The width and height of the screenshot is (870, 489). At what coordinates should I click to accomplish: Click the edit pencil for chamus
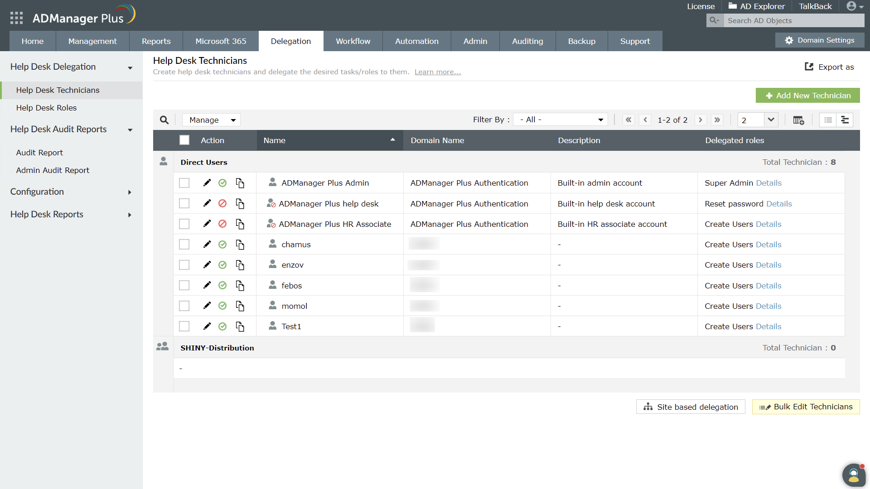pyautogui.click(x=207, y=244)
